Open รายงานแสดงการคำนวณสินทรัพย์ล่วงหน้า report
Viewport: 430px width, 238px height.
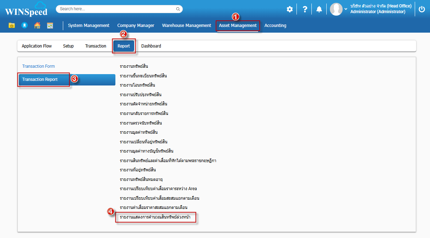157,217
